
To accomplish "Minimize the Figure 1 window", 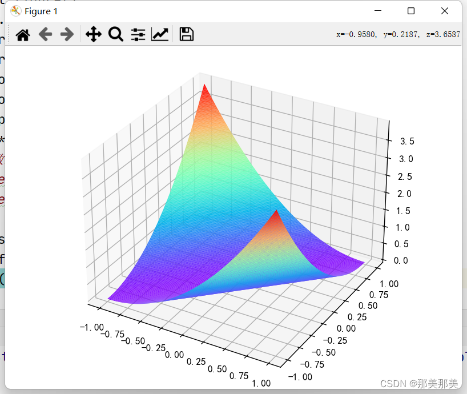I will coord(377,11).
